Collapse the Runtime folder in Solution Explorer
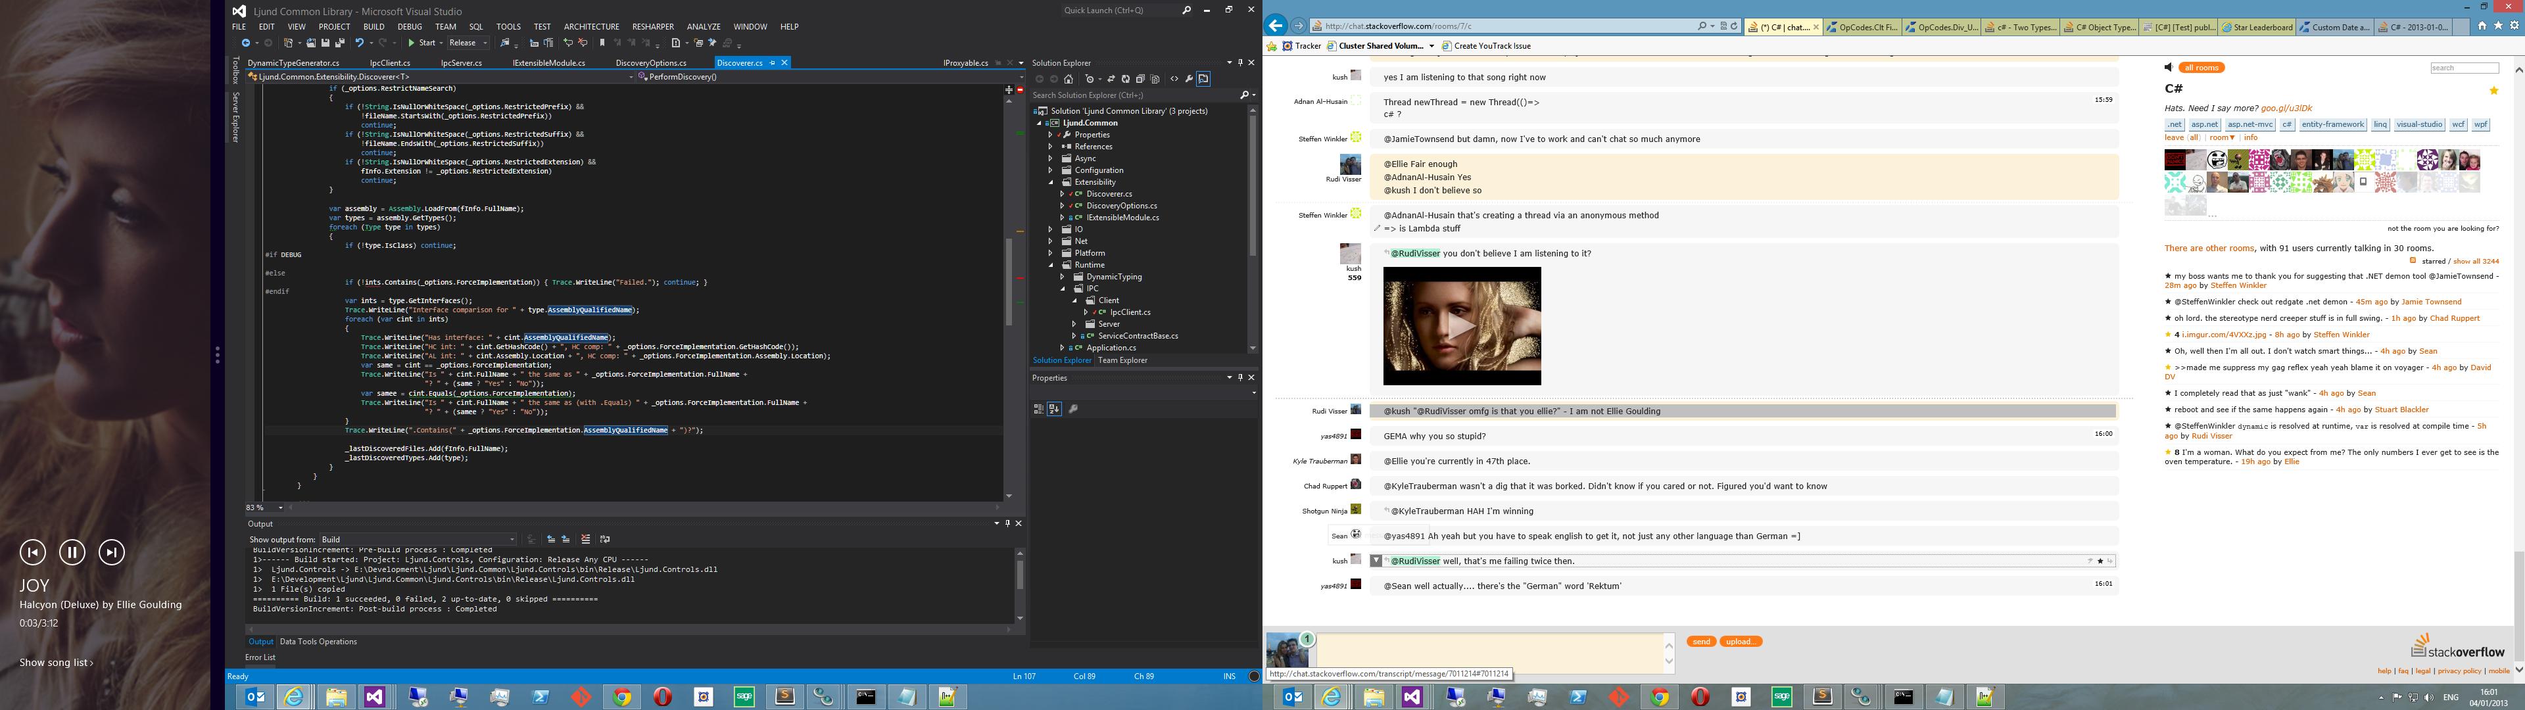The width and height of the screenshot is (2525, 710). (1050, 265)
